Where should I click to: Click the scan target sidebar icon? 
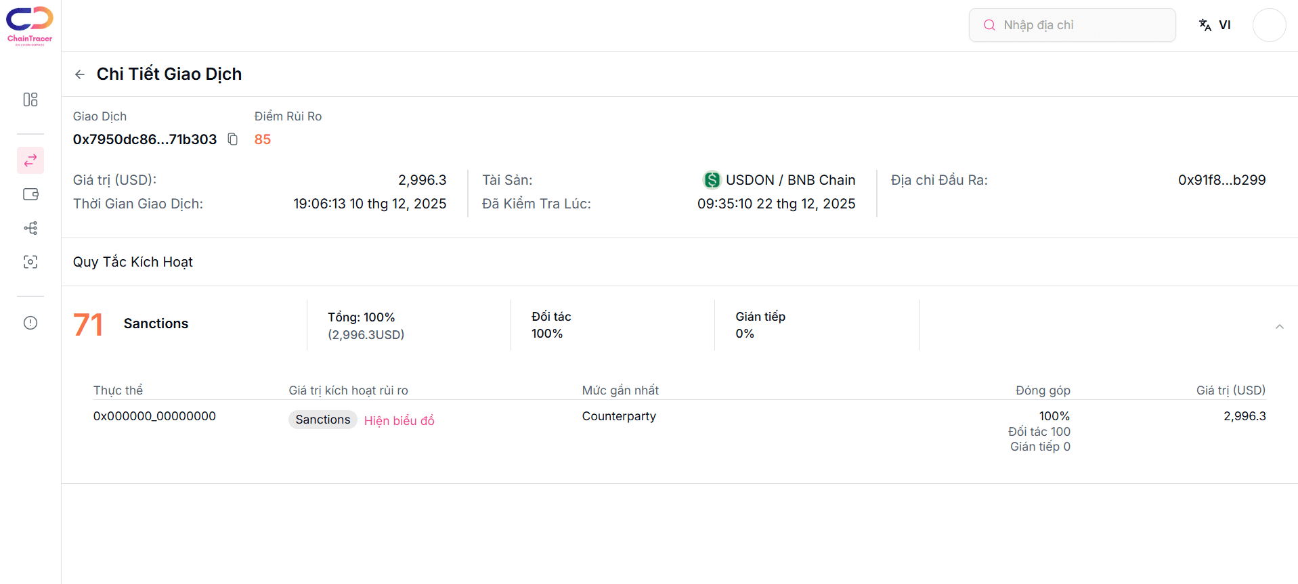(x=30, y=262)
